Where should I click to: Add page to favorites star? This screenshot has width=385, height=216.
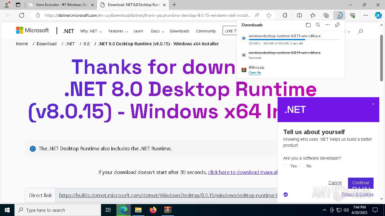269,15
